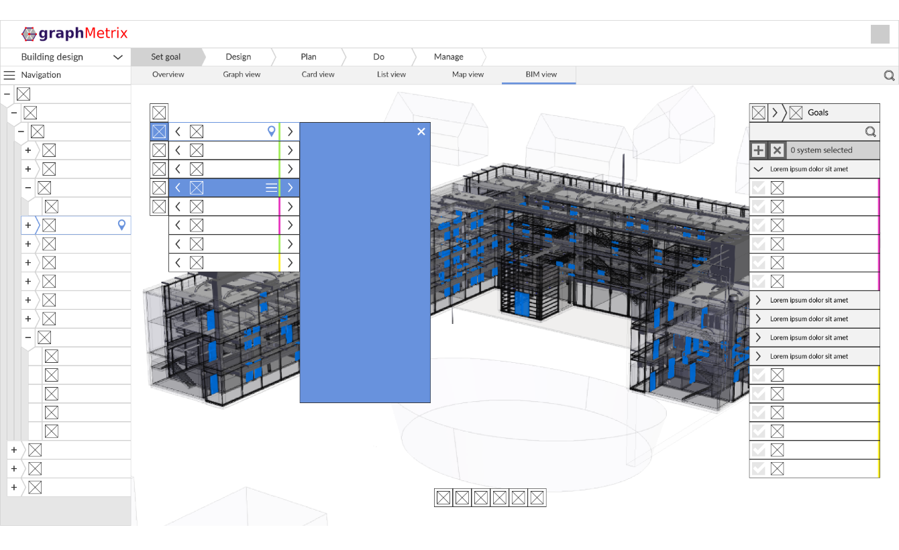Click the search magnifier in the tab bar
899x550 pixels.
889,76
